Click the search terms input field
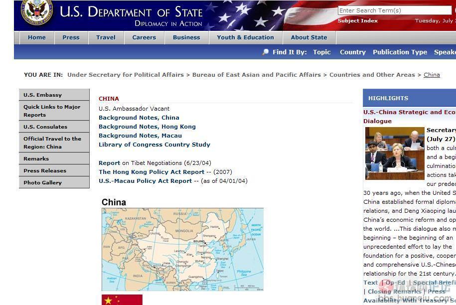The height and width of the screenshot is (305, 456). pos(395,10)
